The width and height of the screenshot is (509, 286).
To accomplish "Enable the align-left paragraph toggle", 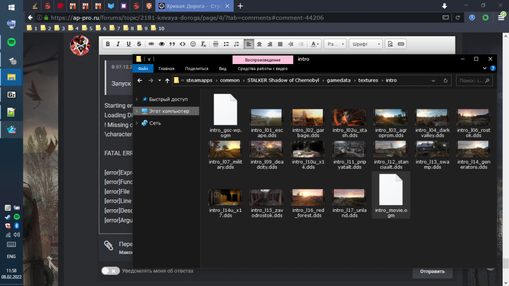I will tap(248, 44).
